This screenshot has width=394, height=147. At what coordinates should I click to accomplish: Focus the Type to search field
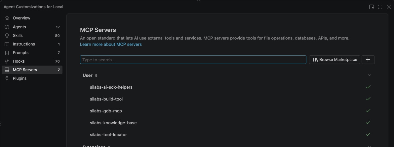(x=193, y=60)
